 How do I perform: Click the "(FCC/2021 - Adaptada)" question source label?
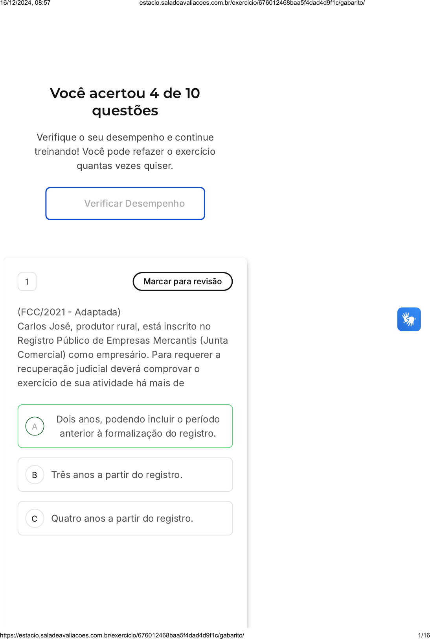(69, 312)
